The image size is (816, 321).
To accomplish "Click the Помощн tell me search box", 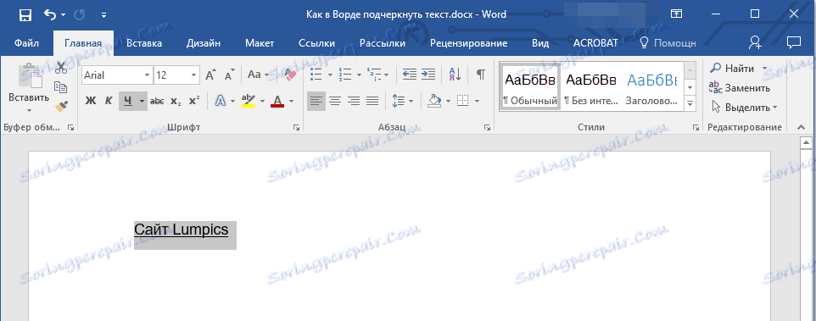I will pos(668,44).
